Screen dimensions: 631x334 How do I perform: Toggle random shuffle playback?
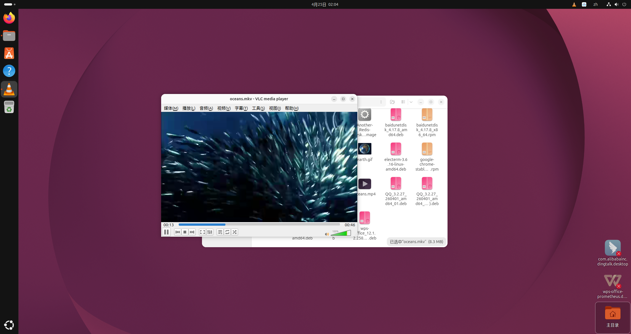pyautogui.click(x=235, y=232)
